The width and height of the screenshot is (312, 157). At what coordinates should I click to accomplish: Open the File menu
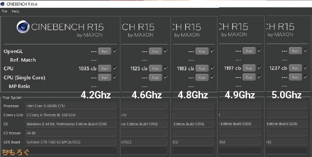[x=4, y=11]
